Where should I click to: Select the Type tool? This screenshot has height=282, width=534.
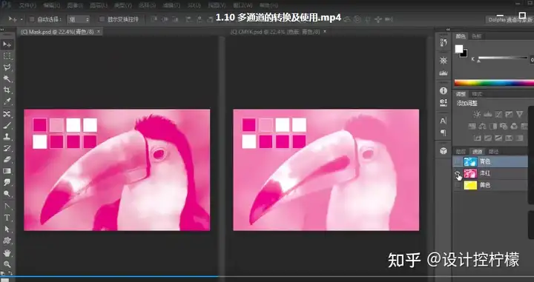[x=7, y=218]
